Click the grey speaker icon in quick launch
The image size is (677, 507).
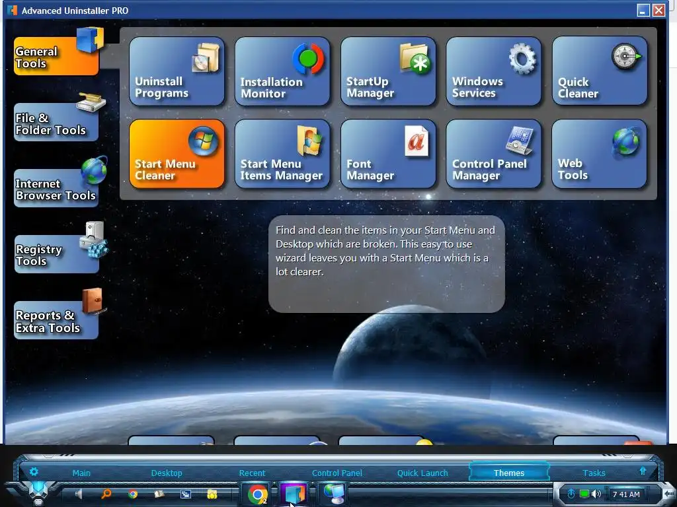(79, 494)
